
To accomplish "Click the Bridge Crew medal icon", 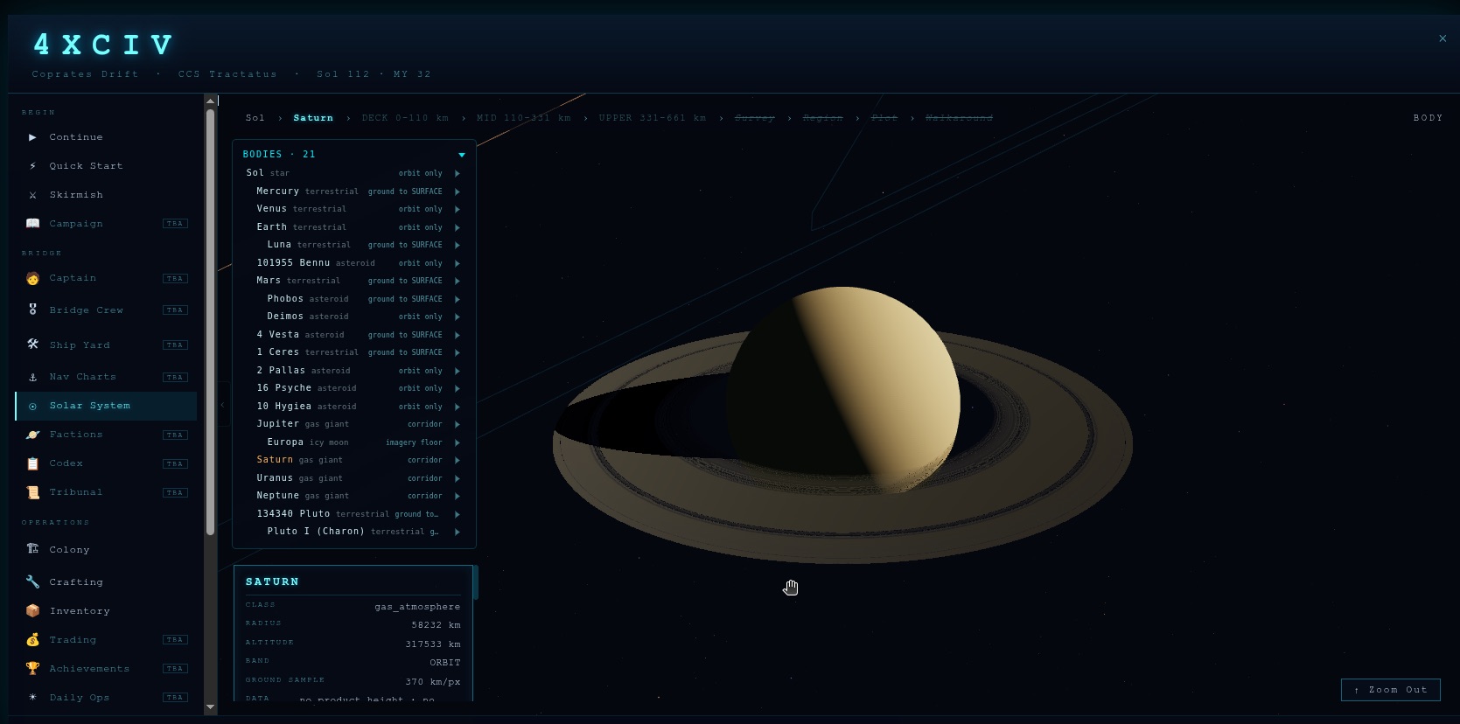I will (32, 310).
